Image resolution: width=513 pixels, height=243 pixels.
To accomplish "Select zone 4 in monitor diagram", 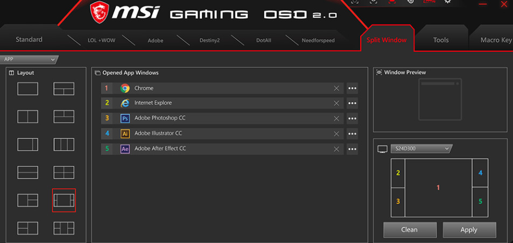I will (480, 173).
